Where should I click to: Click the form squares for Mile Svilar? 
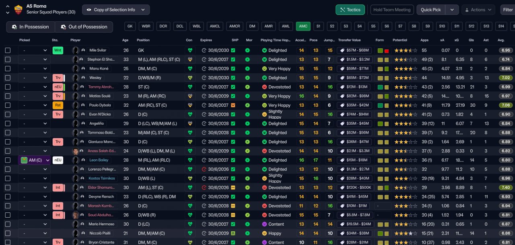coord(384,51)
